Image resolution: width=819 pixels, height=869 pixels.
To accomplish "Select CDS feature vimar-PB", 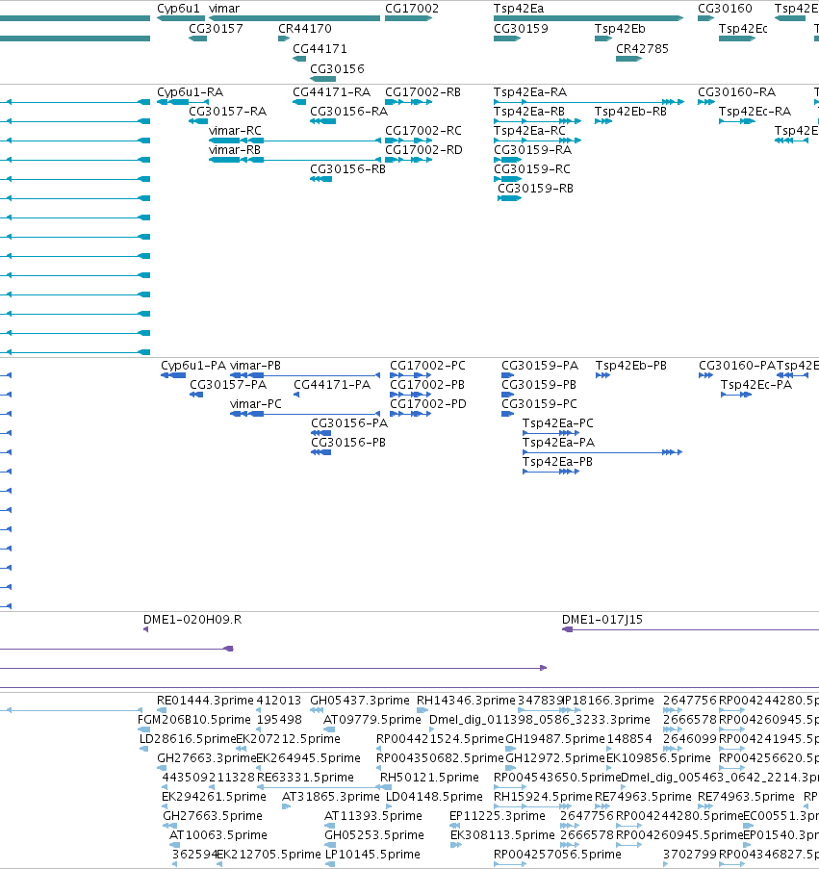I will [x=255, y=366].
